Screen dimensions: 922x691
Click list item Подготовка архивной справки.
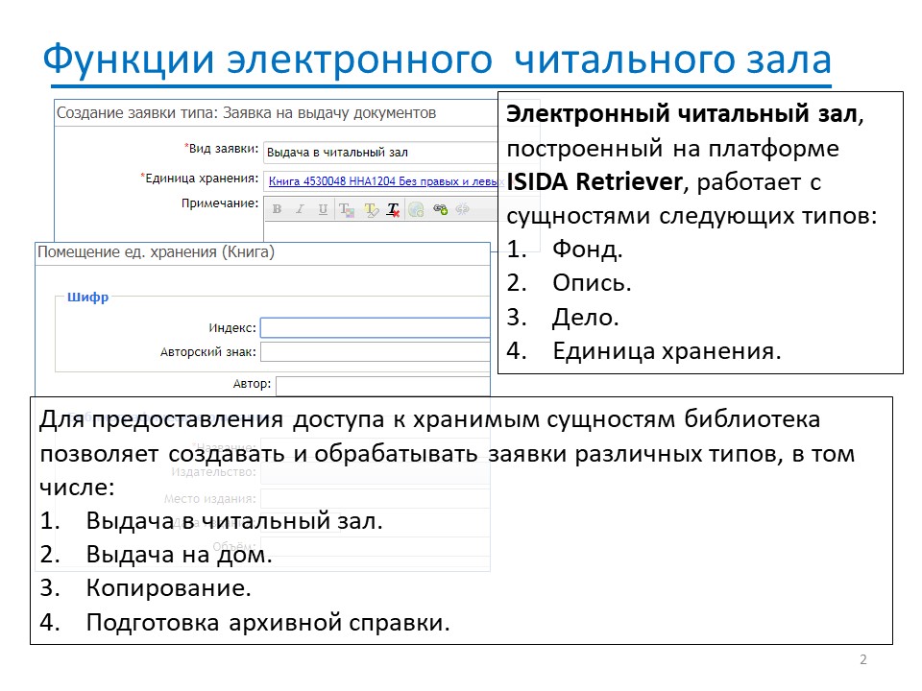245,623
